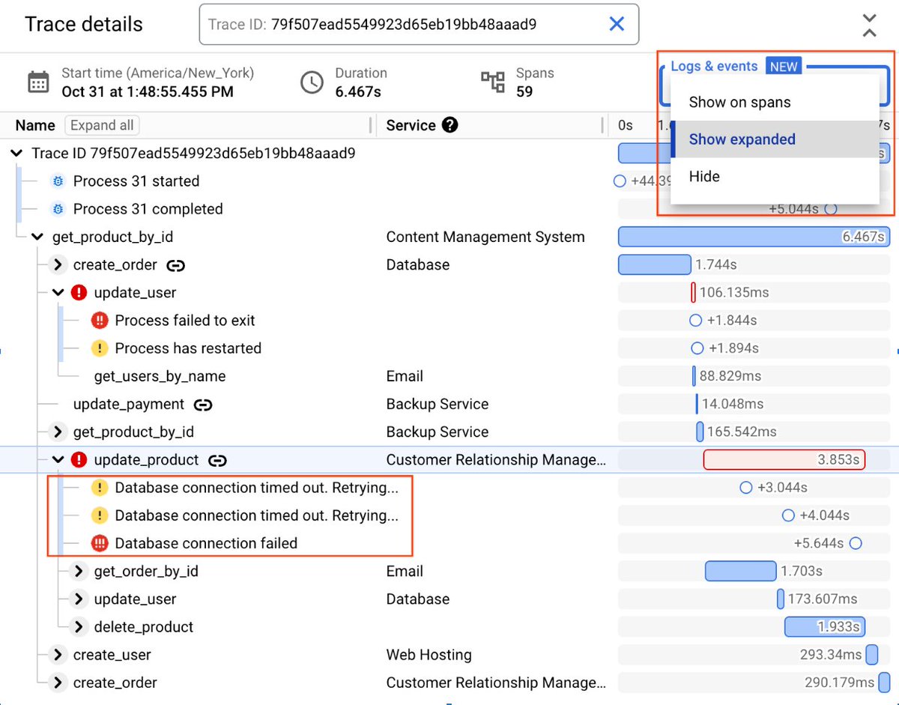Click warning icon of second Database connection timed out
This screenshot has height=705, width=899.
[100, 515]
